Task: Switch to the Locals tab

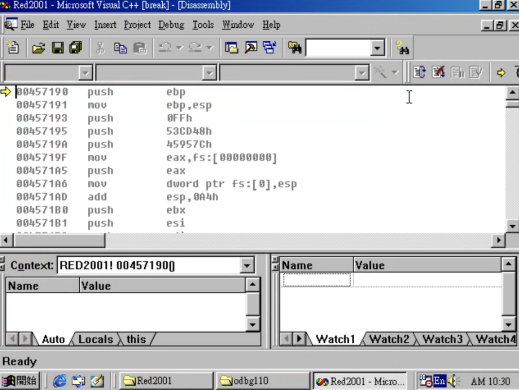Action: (x=96, y=339)
